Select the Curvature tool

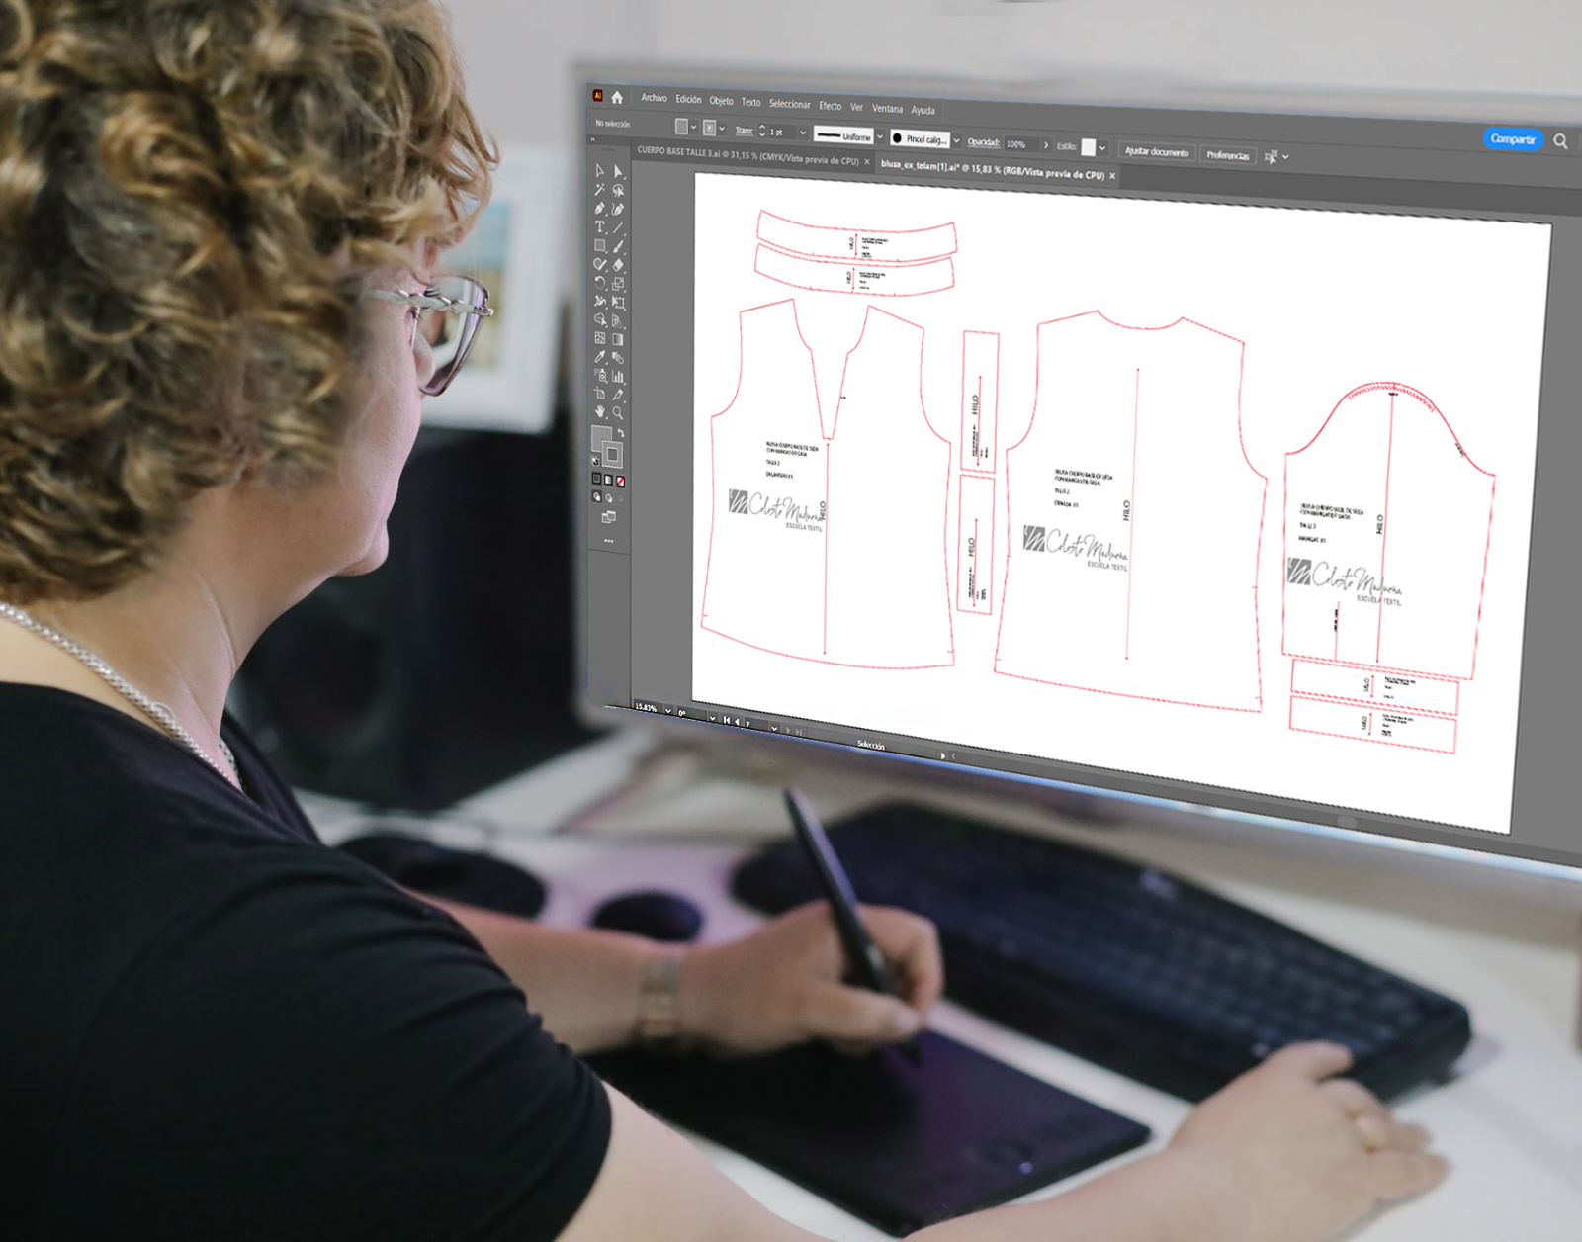point(618,209)
